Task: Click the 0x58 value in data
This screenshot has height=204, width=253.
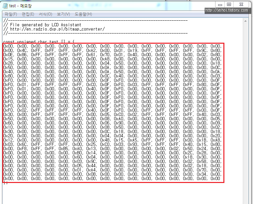Action: pyautogui.click(x=202, y=162)
